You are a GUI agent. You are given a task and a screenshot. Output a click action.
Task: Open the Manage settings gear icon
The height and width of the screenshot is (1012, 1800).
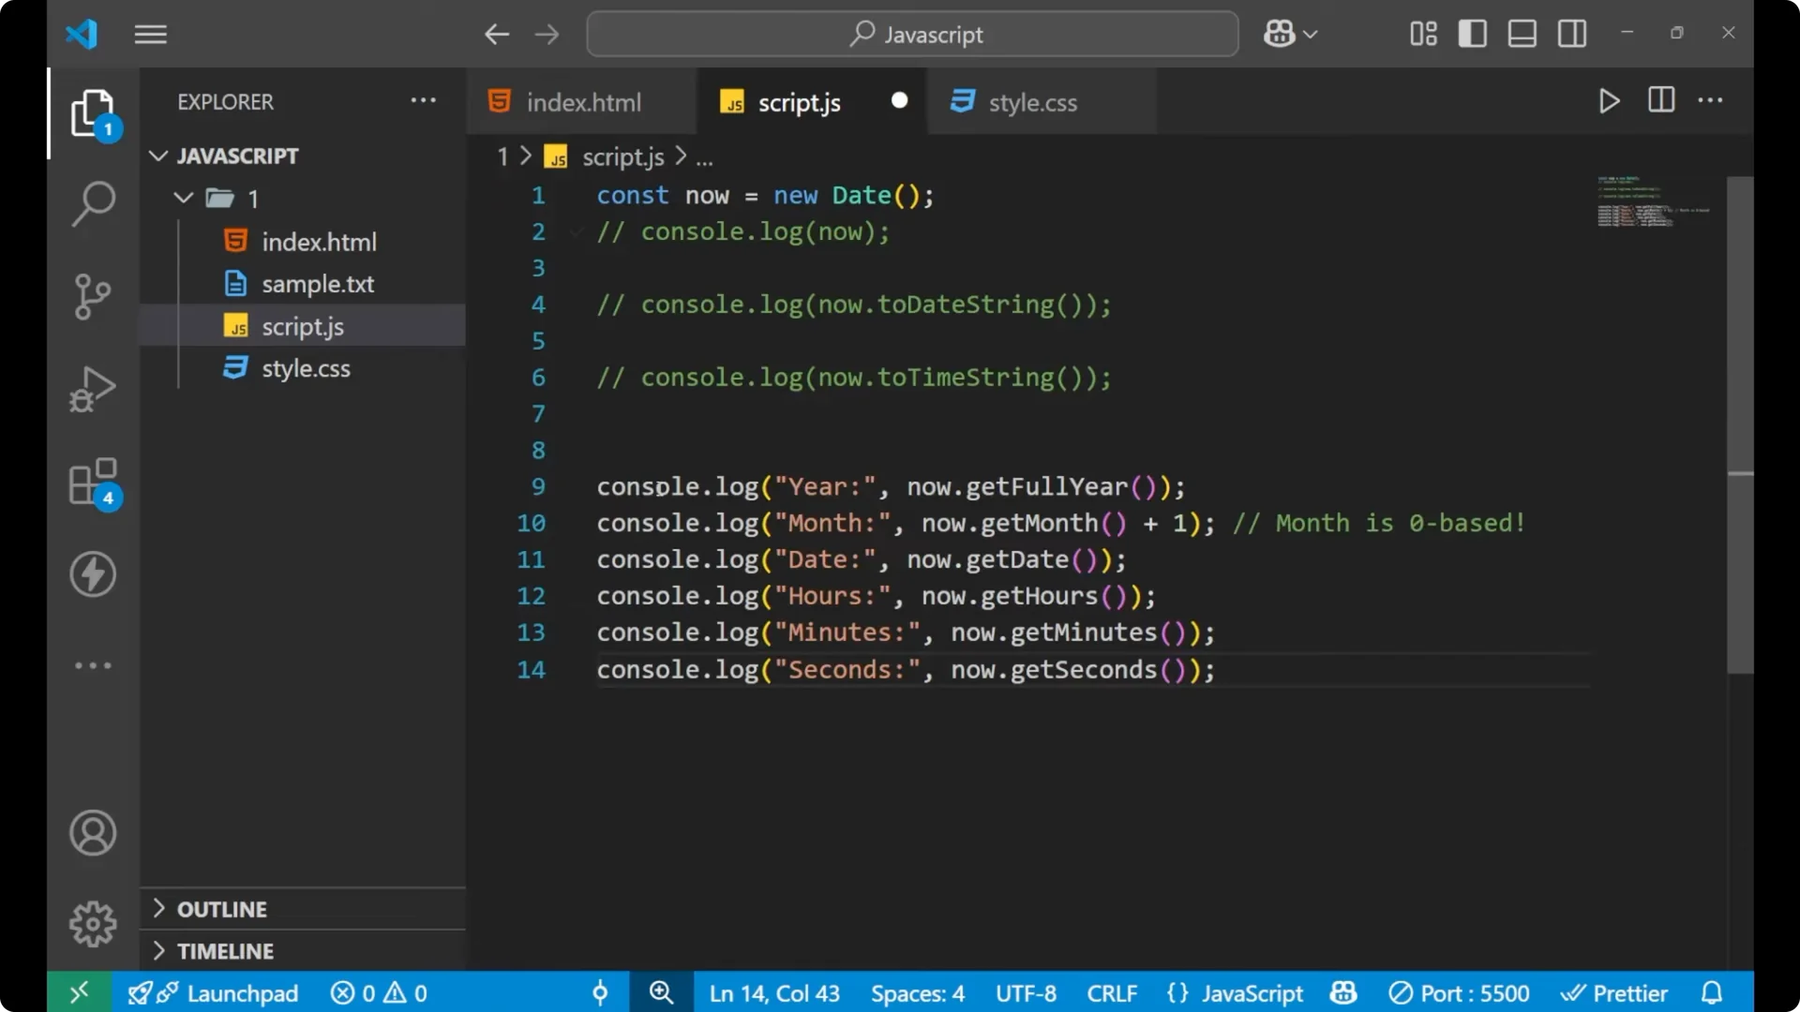coord(92,923)
